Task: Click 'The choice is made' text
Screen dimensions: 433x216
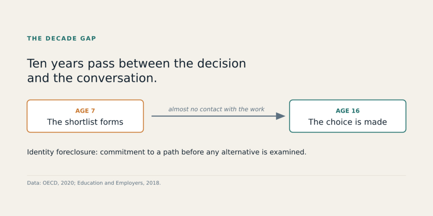Action: 348,122
